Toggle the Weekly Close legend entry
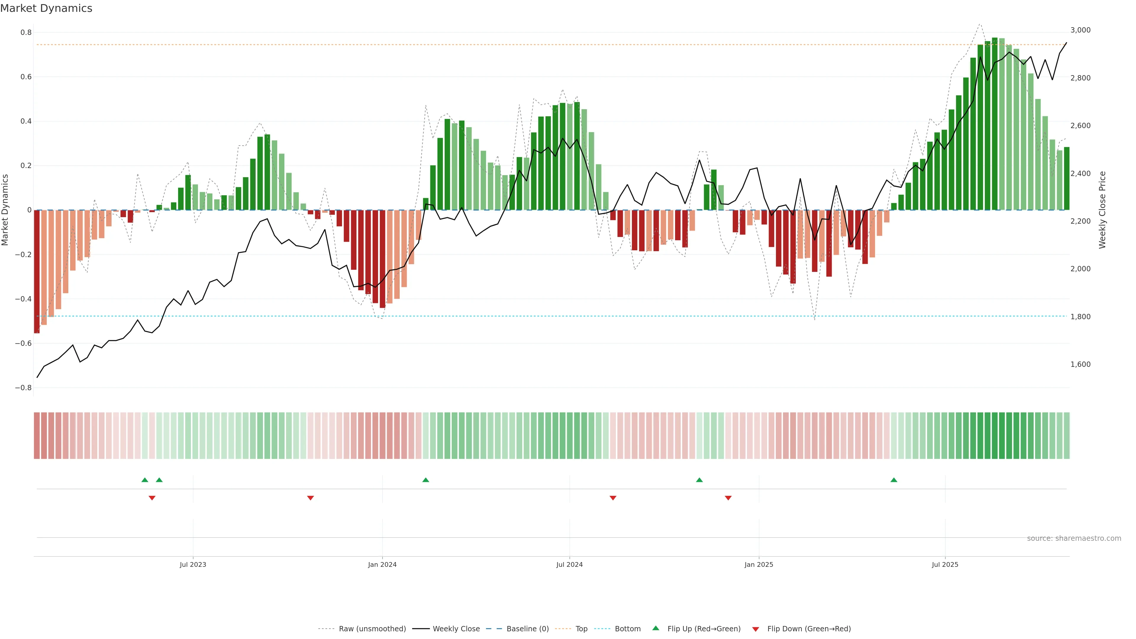This screenshot has width=1136, height=639. (456, 628)
